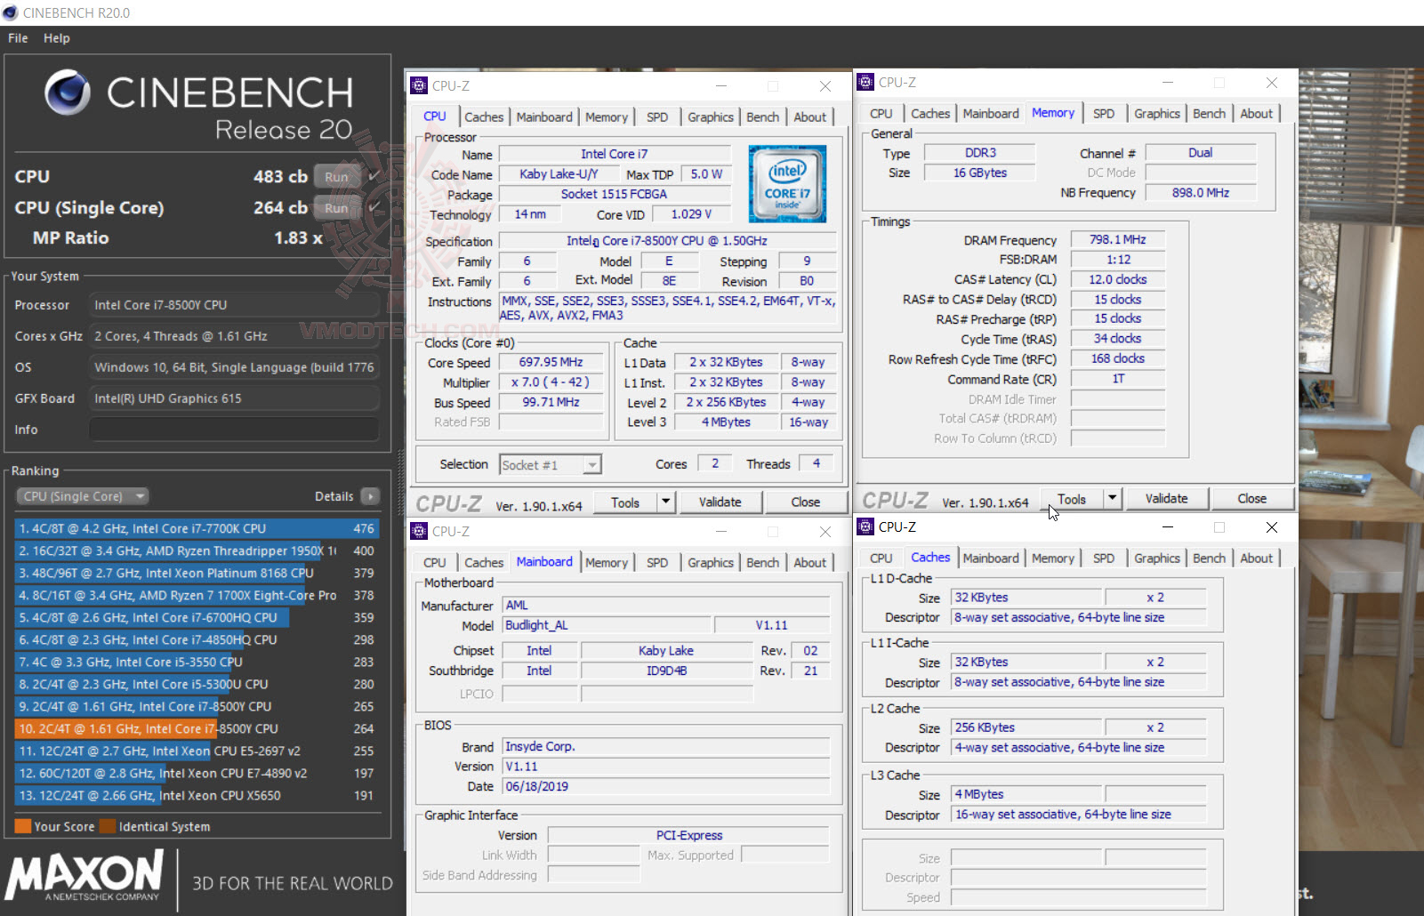
Task: Toggle the checkbox beside the Single Core Run button
Action: [x=374, y=208]
